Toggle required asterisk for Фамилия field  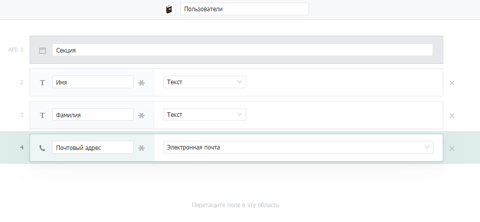coord(141,115)
